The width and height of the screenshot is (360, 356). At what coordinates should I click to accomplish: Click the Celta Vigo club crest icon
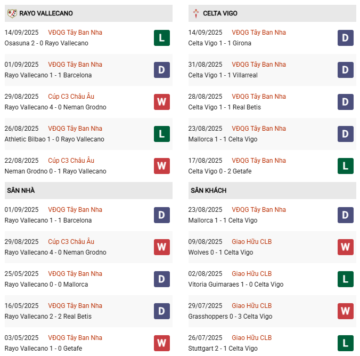click(x=196, y=13)
